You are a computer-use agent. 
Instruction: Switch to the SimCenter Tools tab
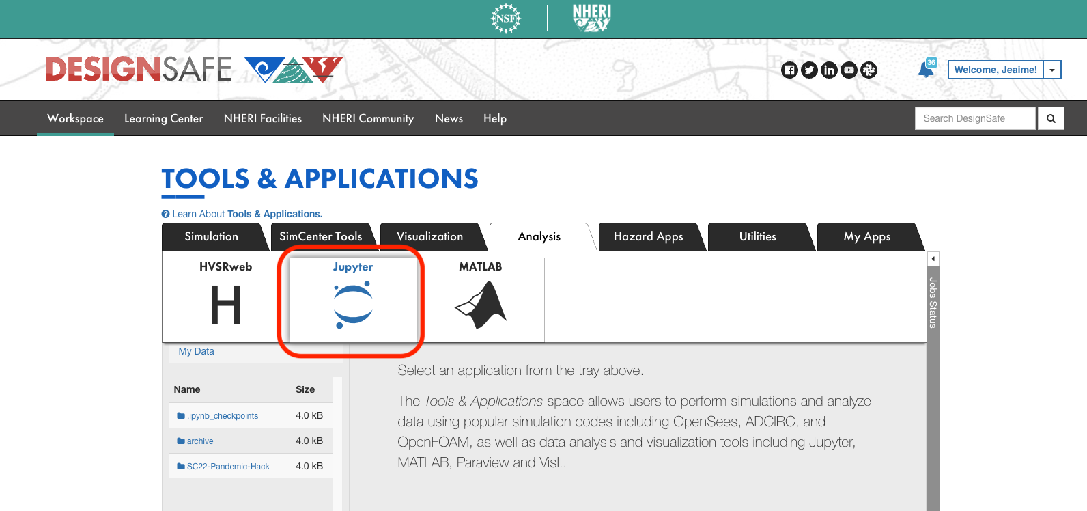[321, 236]
